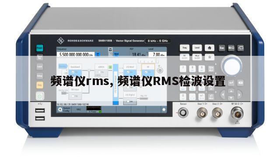Image resolution: width=280 pixels, height=157 pixels.
Task: Open the power graph thumbnail in taskbar
Action: tap(94, 109)
